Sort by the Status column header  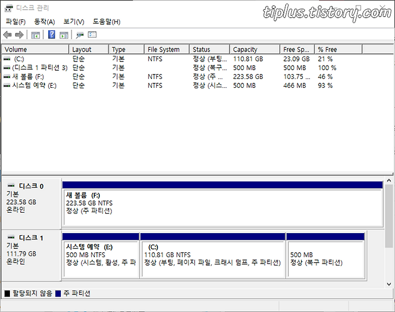210,49
